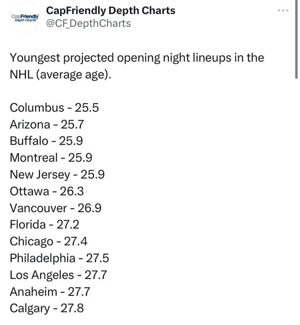Select the 'Columbus - 25.5' line

click(54, 108)
